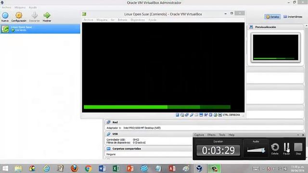Screen dimensions: 308x173
Task: Open Ayuda menu in the VM window
Action: pos(152,20)
